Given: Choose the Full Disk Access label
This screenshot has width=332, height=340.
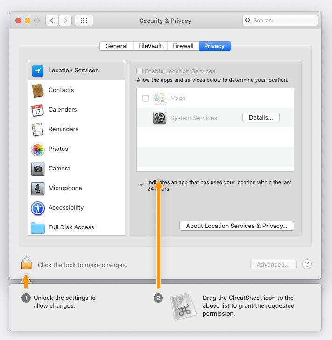Looking at the screenshot, I should pos(71,227).
